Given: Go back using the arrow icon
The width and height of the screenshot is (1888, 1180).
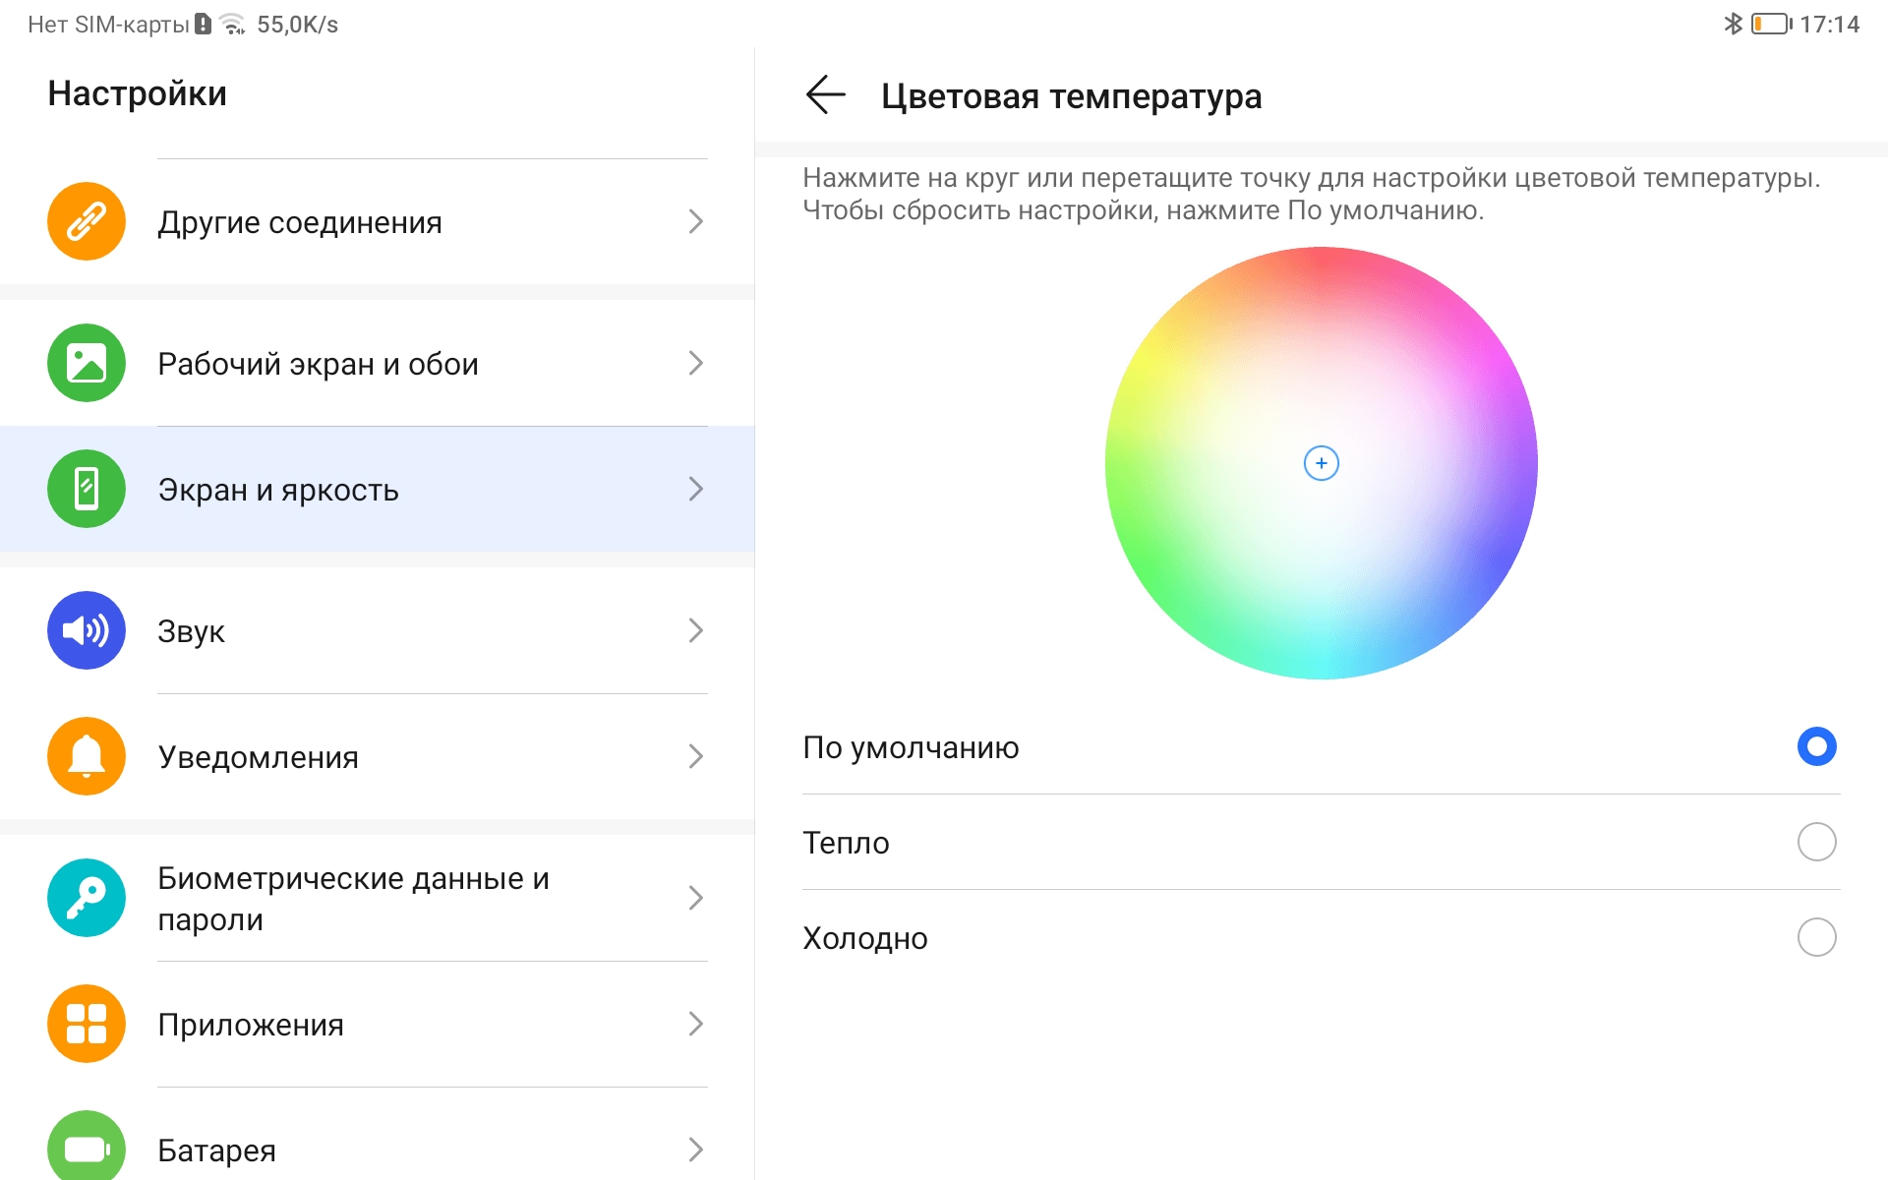Looking at the screenshot, I should pos(825,95).
